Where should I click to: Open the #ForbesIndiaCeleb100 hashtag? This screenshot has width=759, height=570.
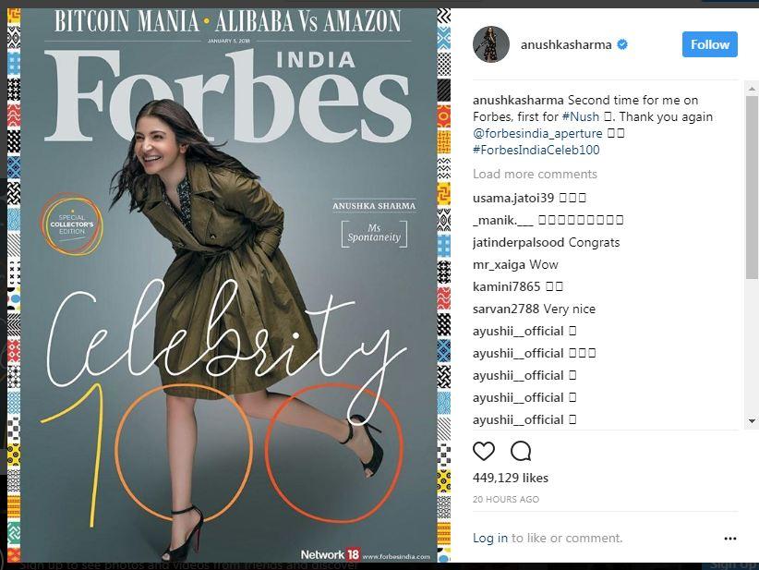536,150
